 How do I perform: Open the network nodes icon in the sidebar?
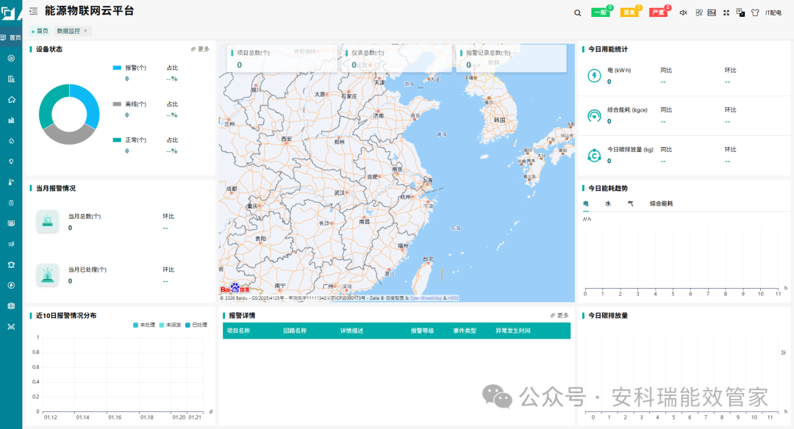(x=11, y=327)
